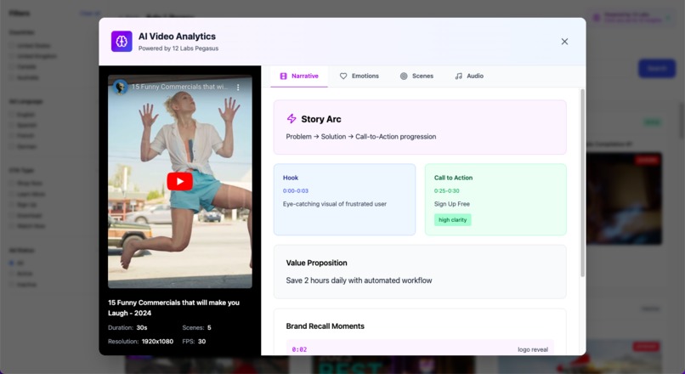
Task: Click the AI Video Analytics brain icon
Action: (122, 42)
